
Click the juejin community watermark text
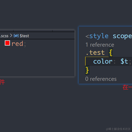(118, 129)
